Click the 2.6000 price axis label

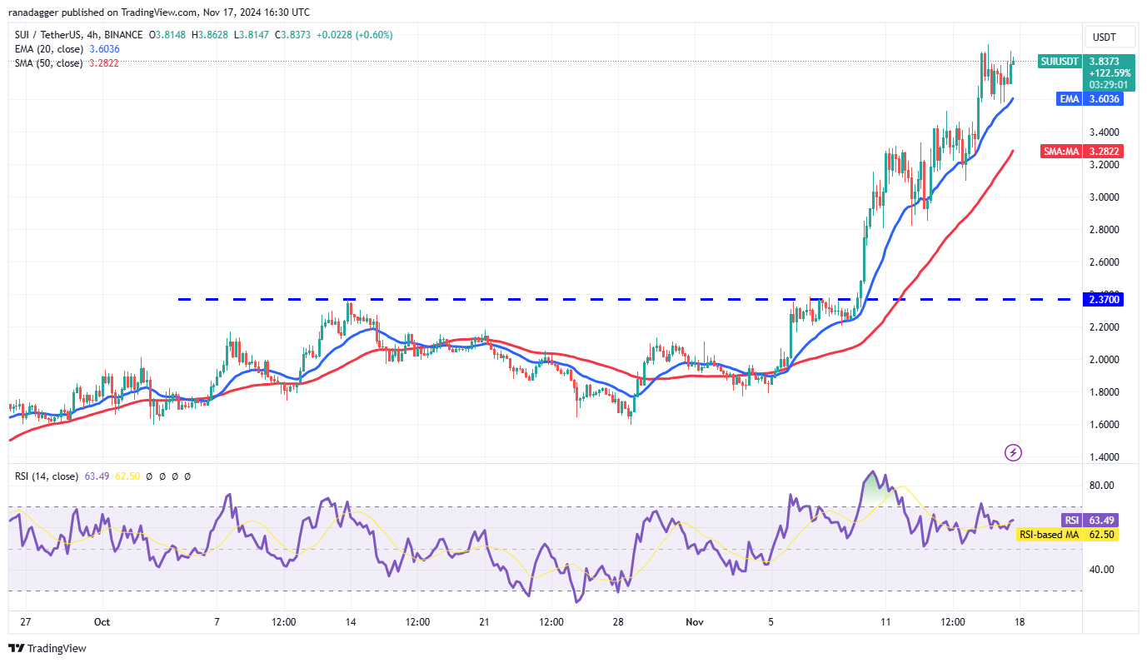[1105, 262]
